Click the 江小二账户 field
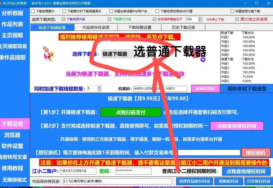The image size is (273, 188). coord(78,171)
